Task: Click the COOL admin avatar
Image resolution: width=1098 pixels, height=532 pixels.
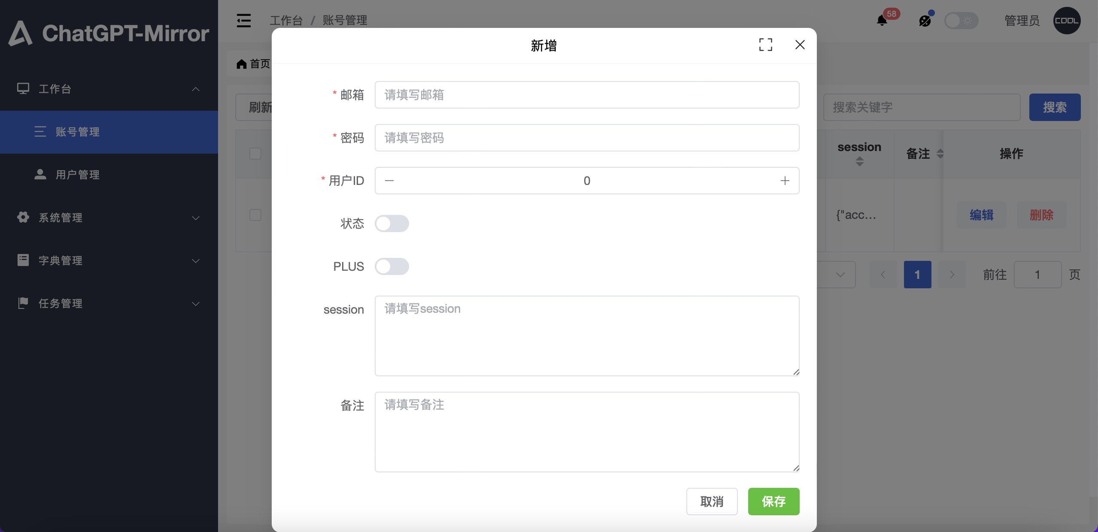Action: coord(1067,21)
